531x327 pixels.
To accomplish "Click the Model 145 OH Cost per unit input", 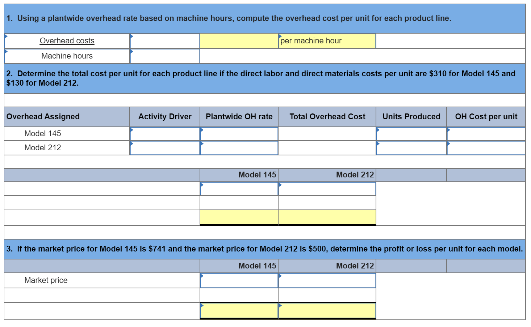I will tap(486, 134).
